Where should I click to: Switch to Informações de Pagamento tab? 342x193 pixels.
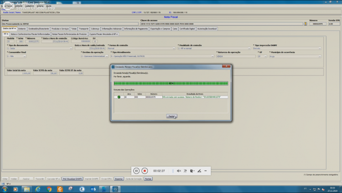click(136, 29)
